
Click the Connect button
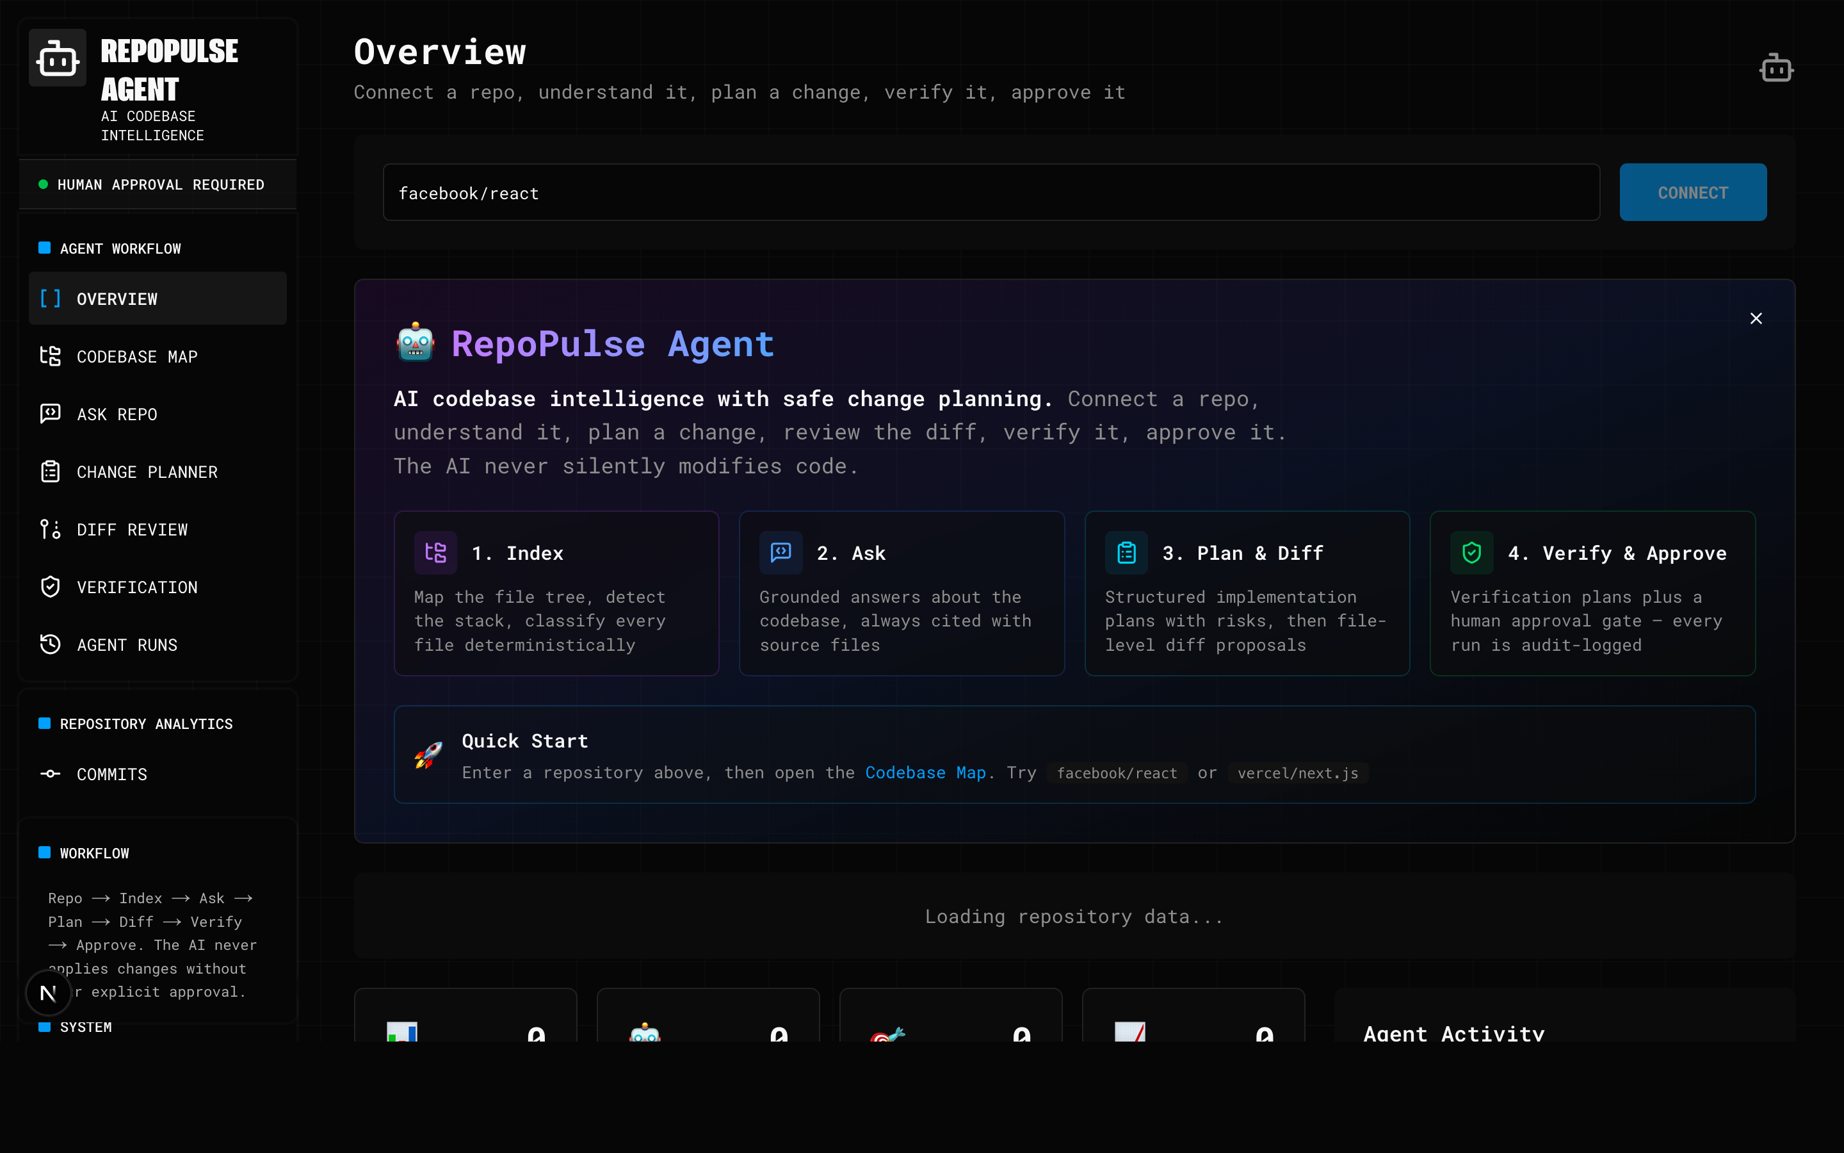point(1692,192)
